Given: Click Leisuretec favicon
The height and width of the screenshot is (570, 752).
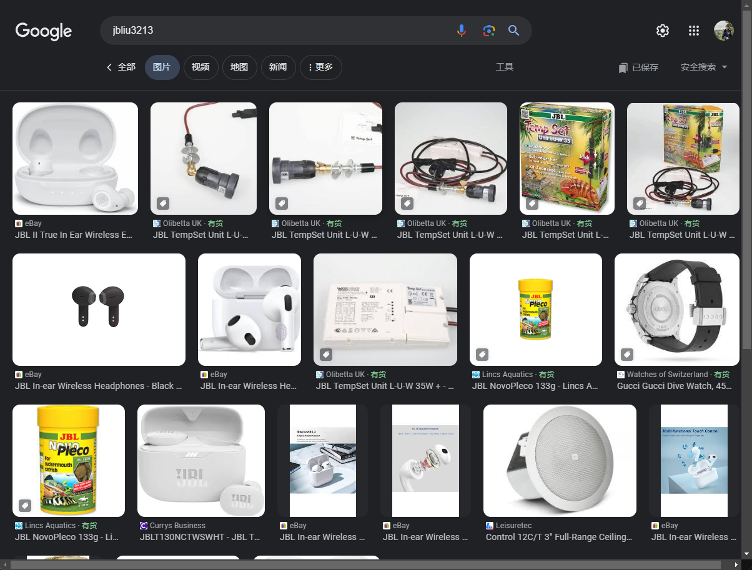Looking at the screenshot, I should point(490,526).
